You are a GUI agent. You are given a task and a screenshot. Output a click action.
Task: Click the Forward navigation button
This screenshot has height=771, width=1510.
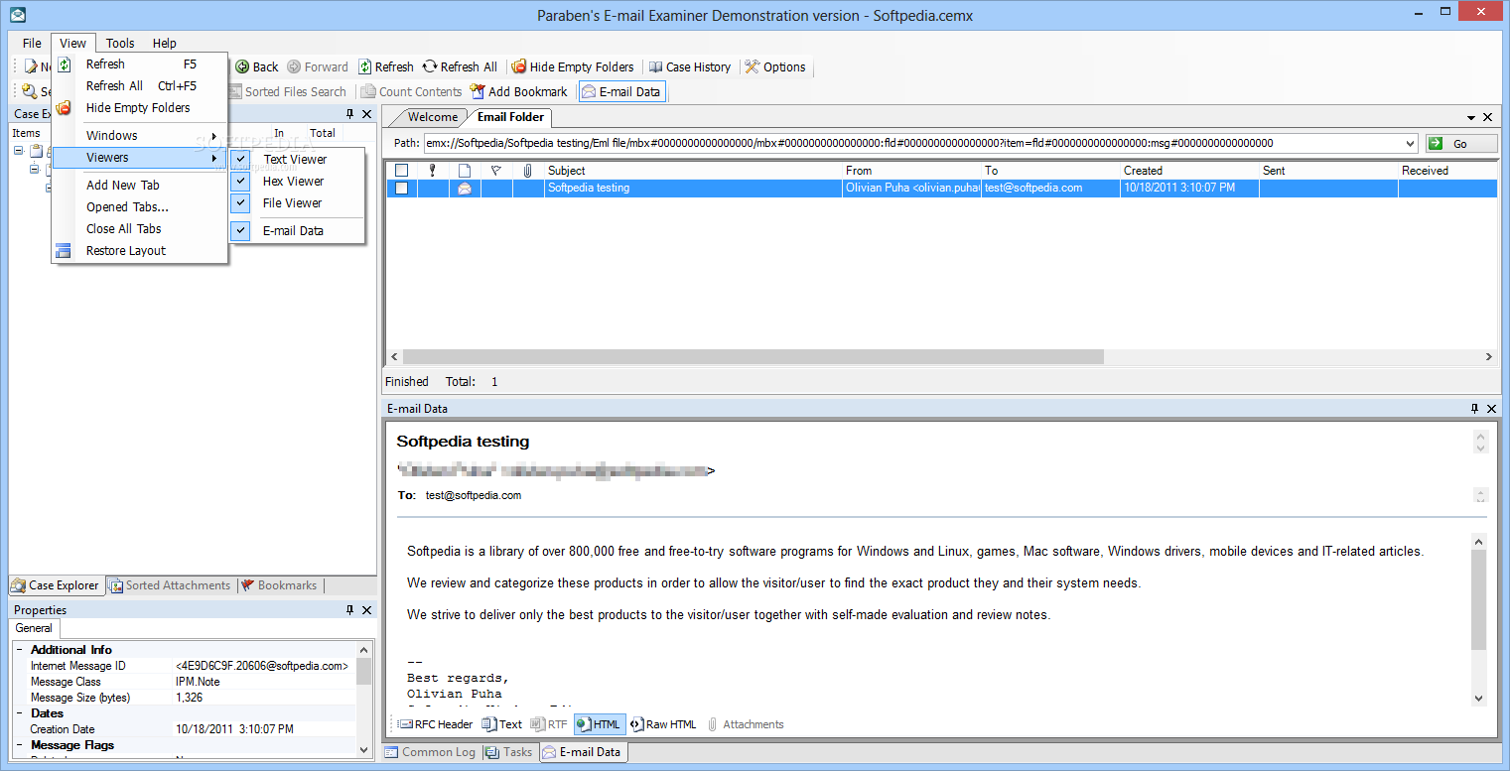click(x=318, y=66)
